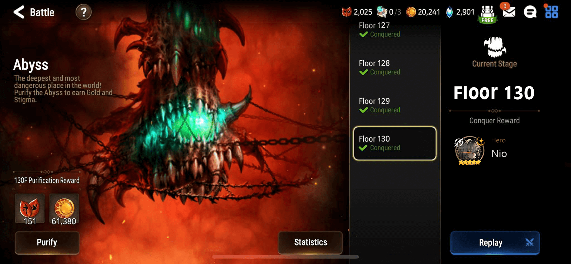Tap the back arrow next to Battle

[19, 12]
